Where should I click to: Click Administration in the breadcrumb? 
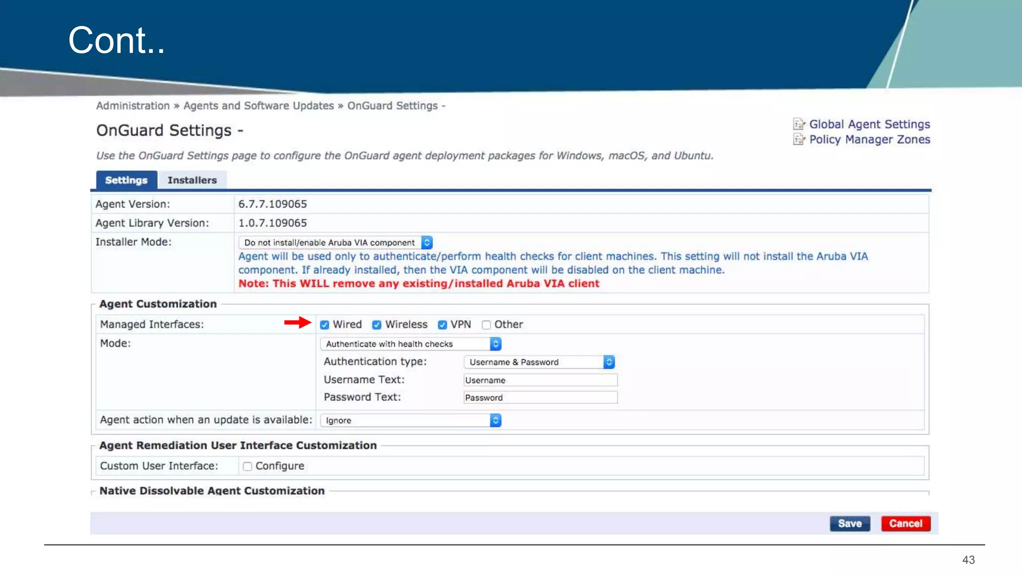click(133, 106)
